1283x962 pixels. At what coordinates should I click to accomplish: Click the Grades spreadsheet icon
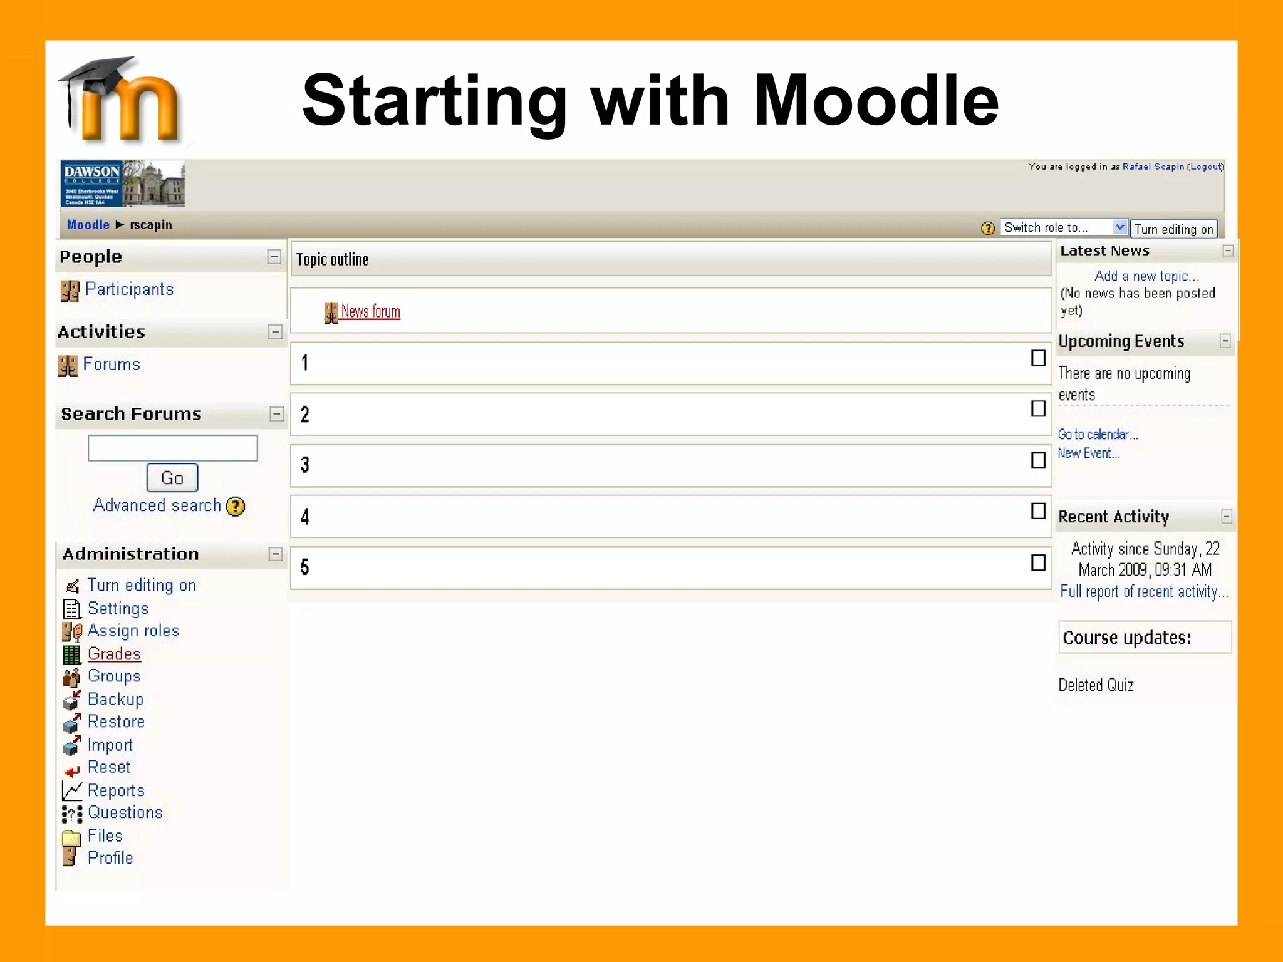point(72,654)
